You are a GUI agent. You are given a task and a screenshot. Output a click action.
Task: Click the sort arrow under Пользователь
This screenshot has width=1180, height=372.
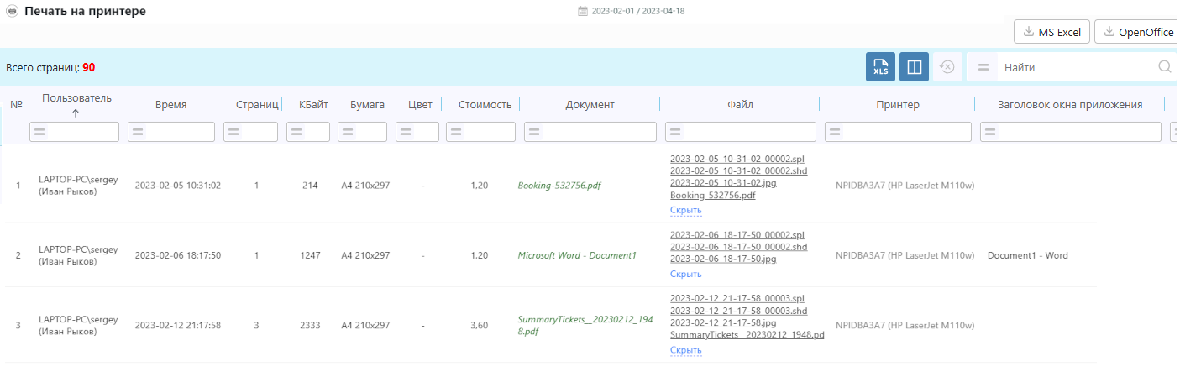coord(76,113)
